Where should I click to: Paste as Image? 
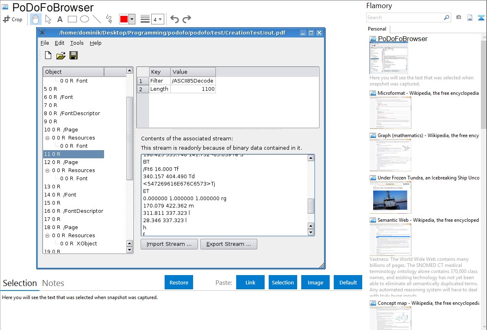tap(315, 282)
